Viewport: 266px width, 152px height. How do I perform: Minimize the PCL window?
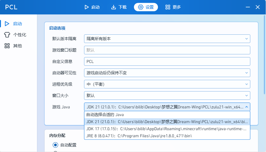[248, 7]
